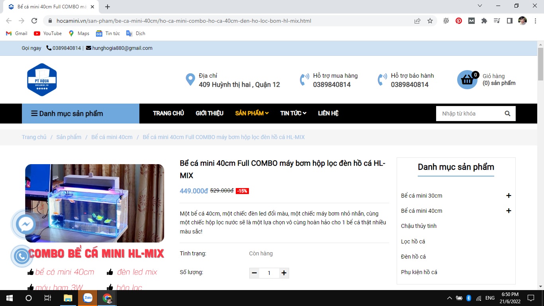The height and width of the screenshot is (306, 544).
Task: Open the Chrome extensions puzzle icon
Action: pyautogui.click(x=484, y=21)
